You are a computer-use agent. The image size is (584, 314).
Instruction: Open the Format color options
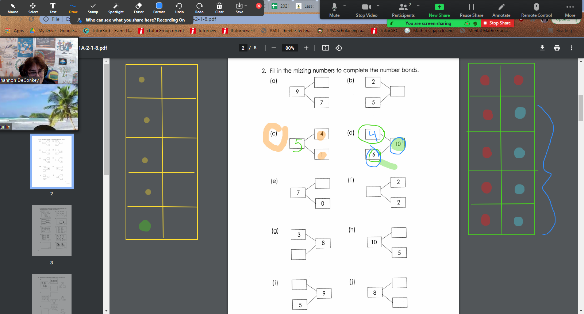(x=159, y=8)
